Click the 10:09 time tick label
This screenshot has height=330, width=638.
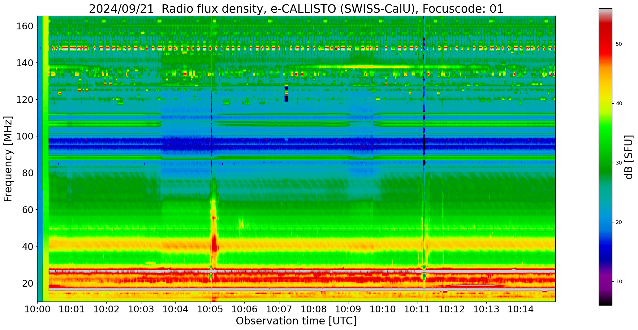[348, 309]
